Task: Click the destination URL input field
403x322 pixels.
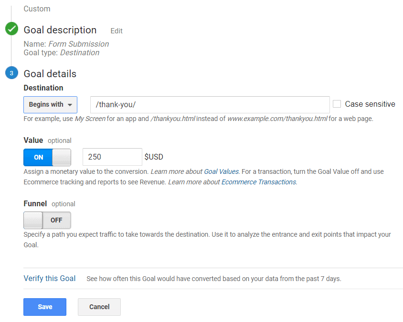Action: point(210,104)
